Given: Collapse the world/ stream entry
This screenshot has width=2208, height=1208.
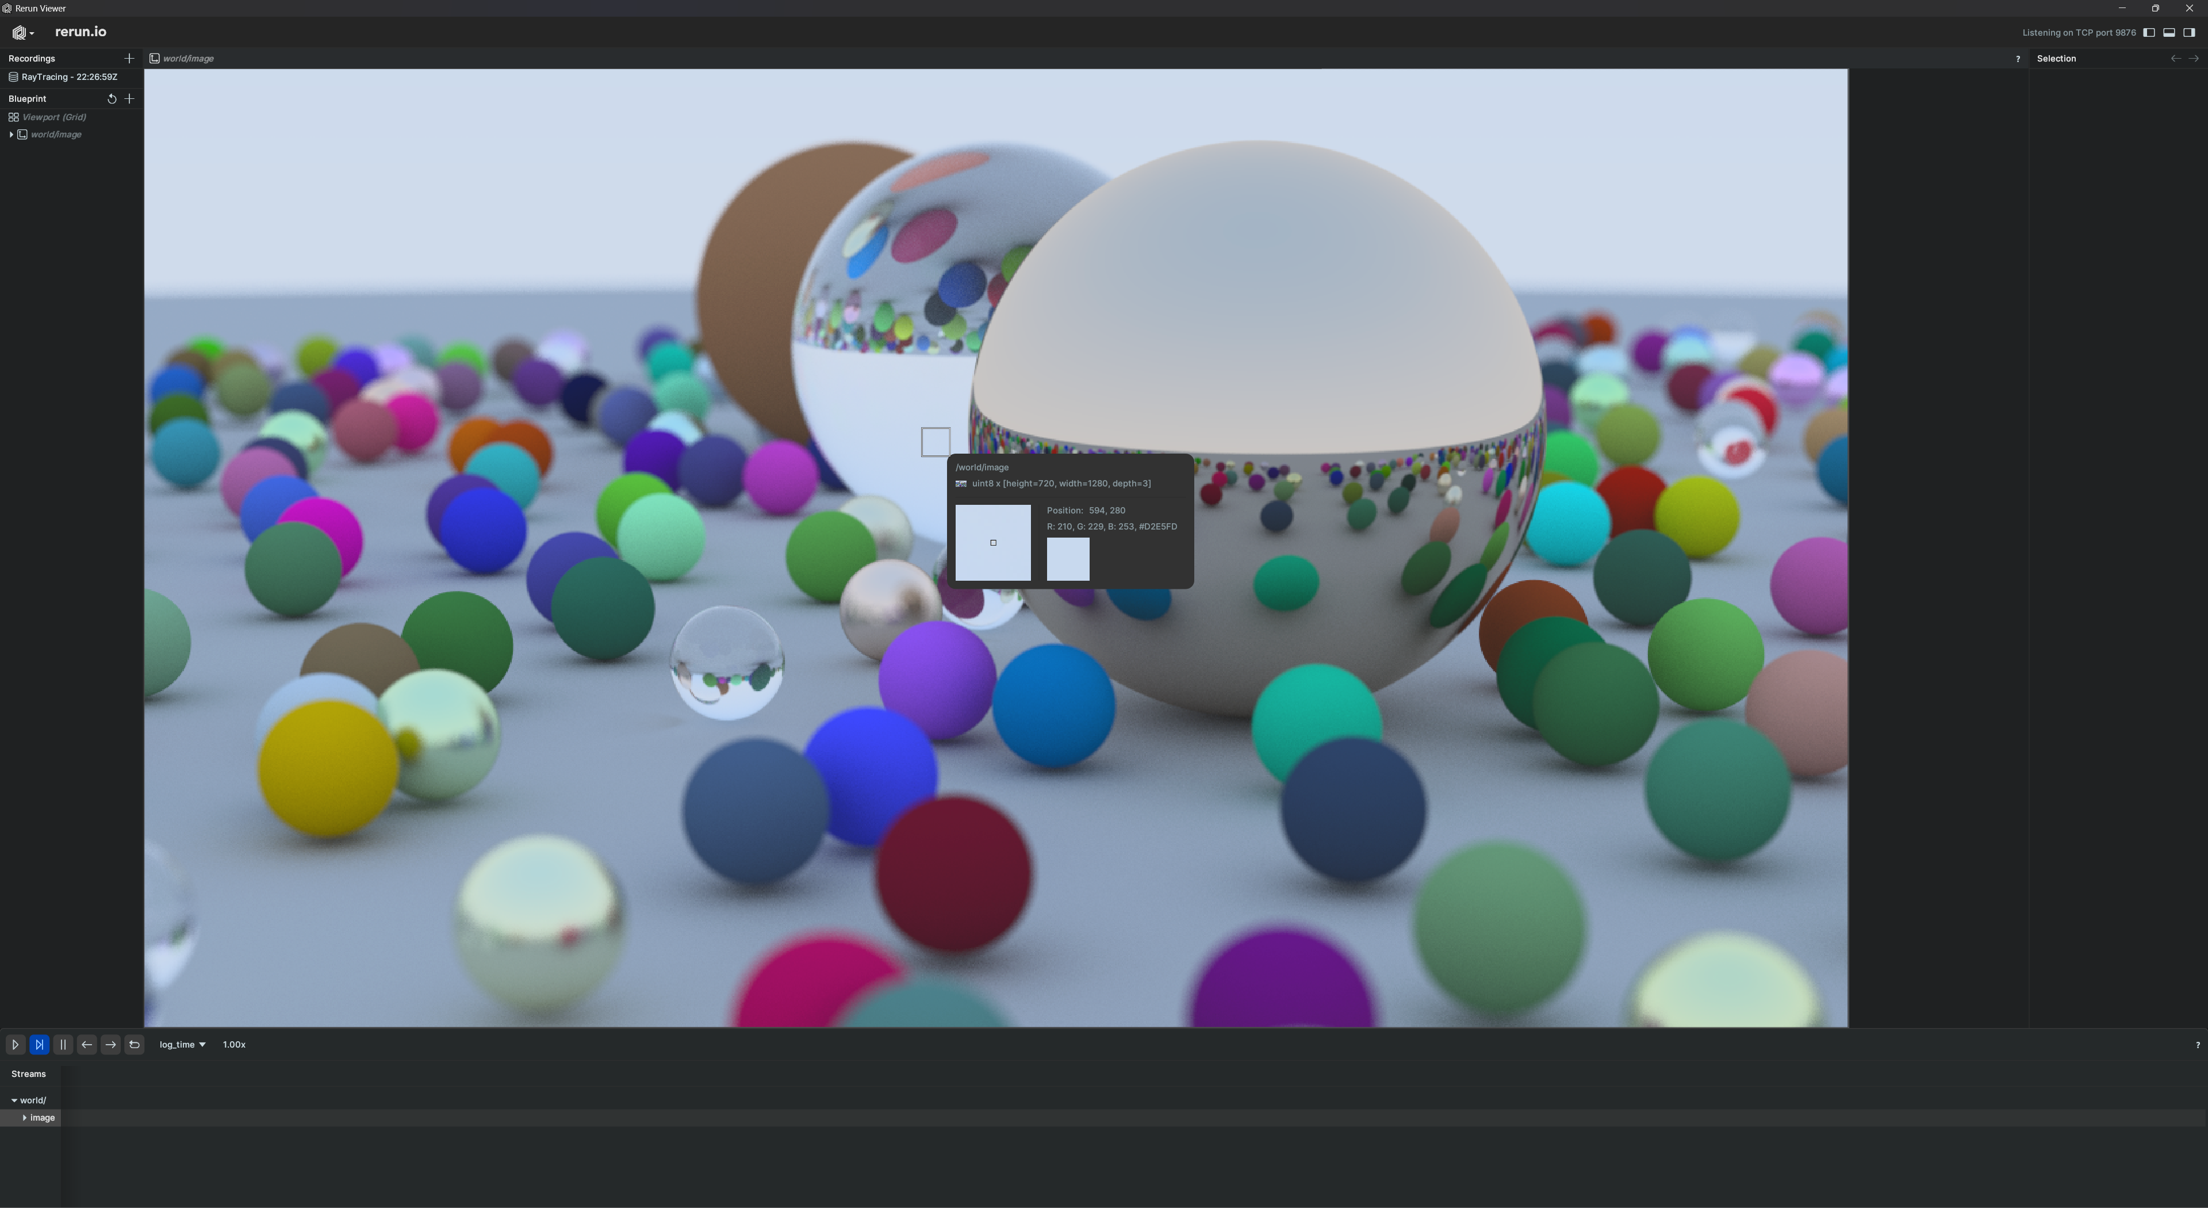Looking at the screenshot, I should pyautogui.click(x=14, y=1100).
